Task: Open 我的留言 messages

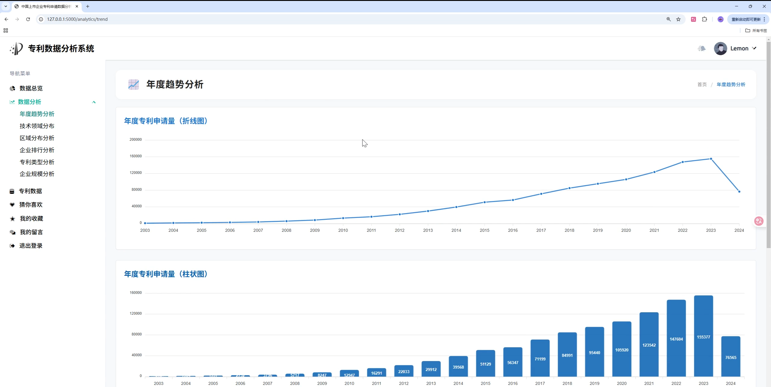Action: [x=31, y=232]
